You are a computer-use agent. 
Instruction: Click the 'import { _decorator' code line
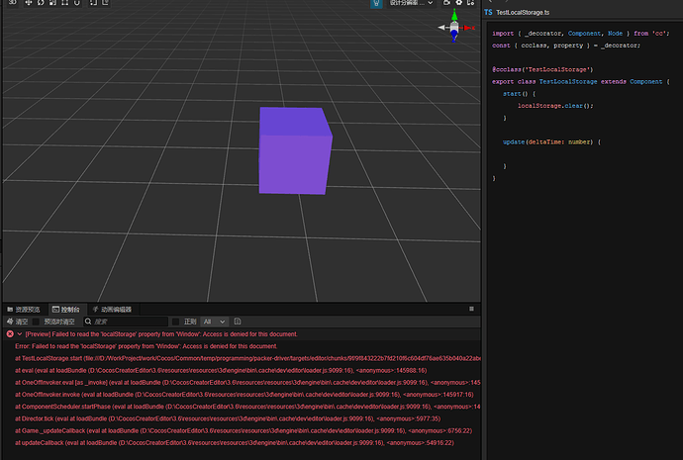tap(581, 34)
